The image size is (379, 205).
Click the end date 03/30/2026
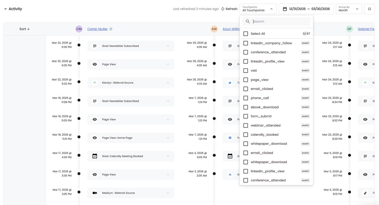click(321, 9)
